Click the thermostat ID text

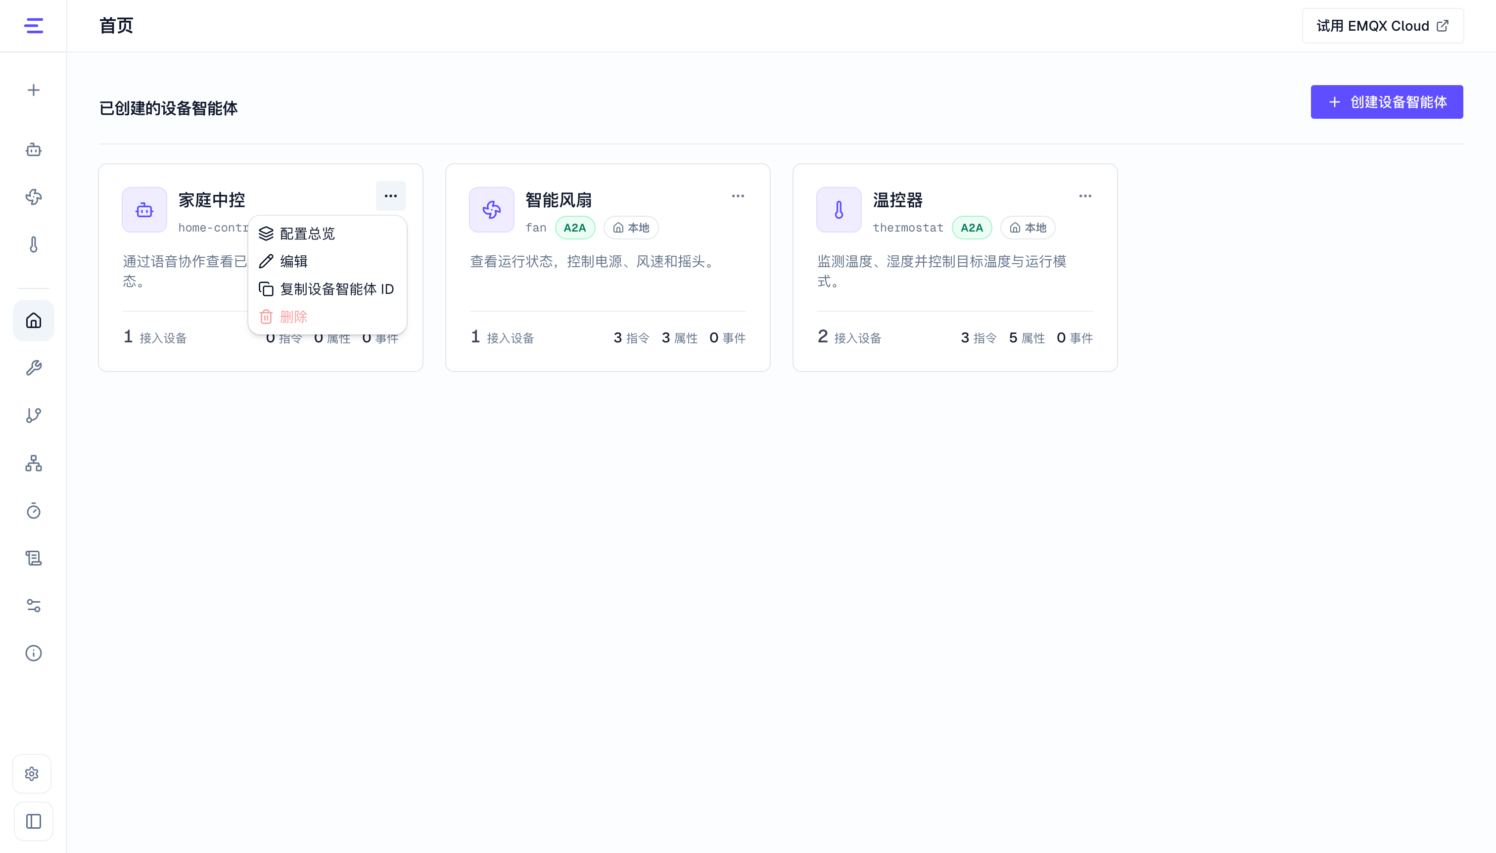click(908, 228)
